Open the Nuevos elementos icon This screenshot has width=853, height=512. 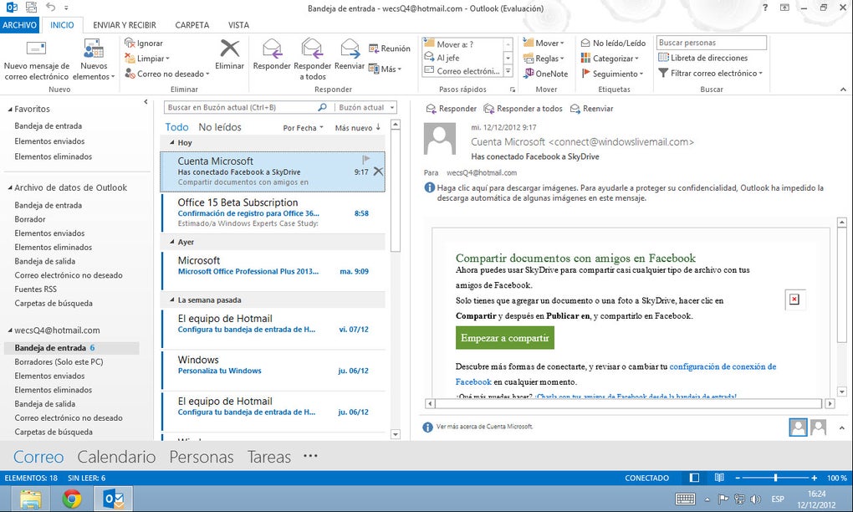[94, 49]
